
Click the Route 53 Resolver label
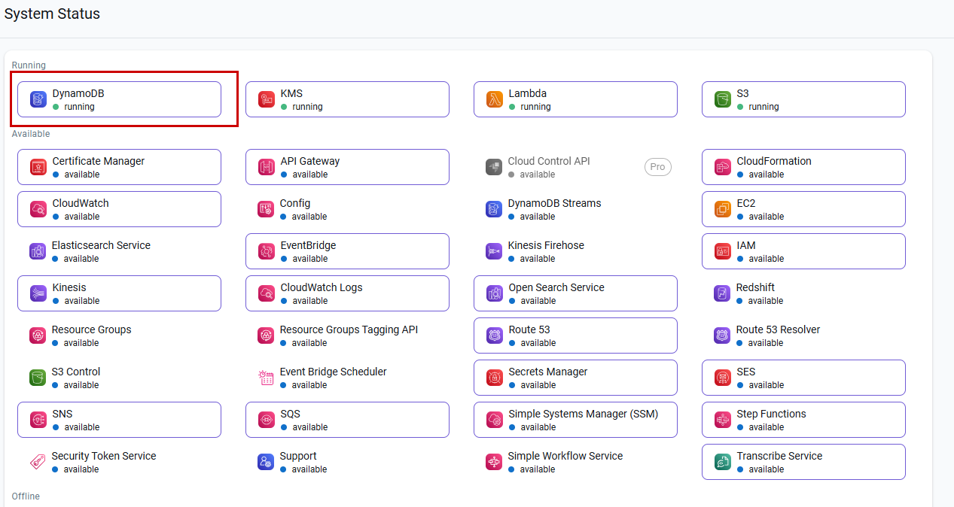(778, 329)
